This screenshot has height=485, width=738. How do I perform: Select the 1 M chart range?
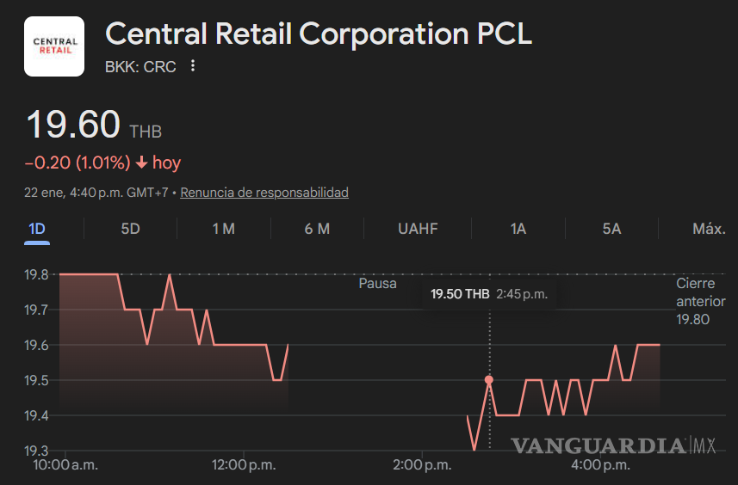[x=223, y=229]
